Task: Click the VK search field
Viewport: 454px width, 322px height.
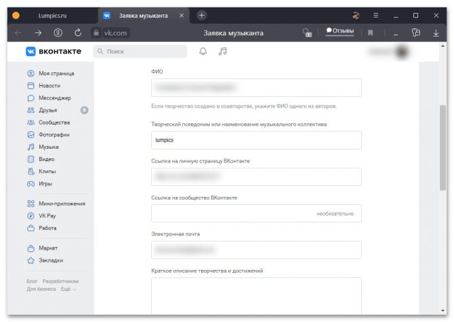Action: pos(140,51)
